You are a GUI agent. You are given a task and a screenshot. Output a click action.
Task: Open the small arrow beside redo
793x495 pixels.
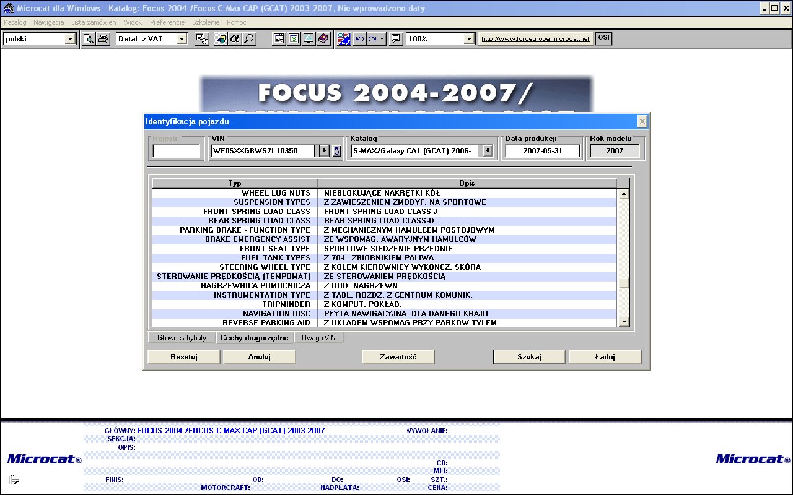pyautogui.click(x=382, y=38)
